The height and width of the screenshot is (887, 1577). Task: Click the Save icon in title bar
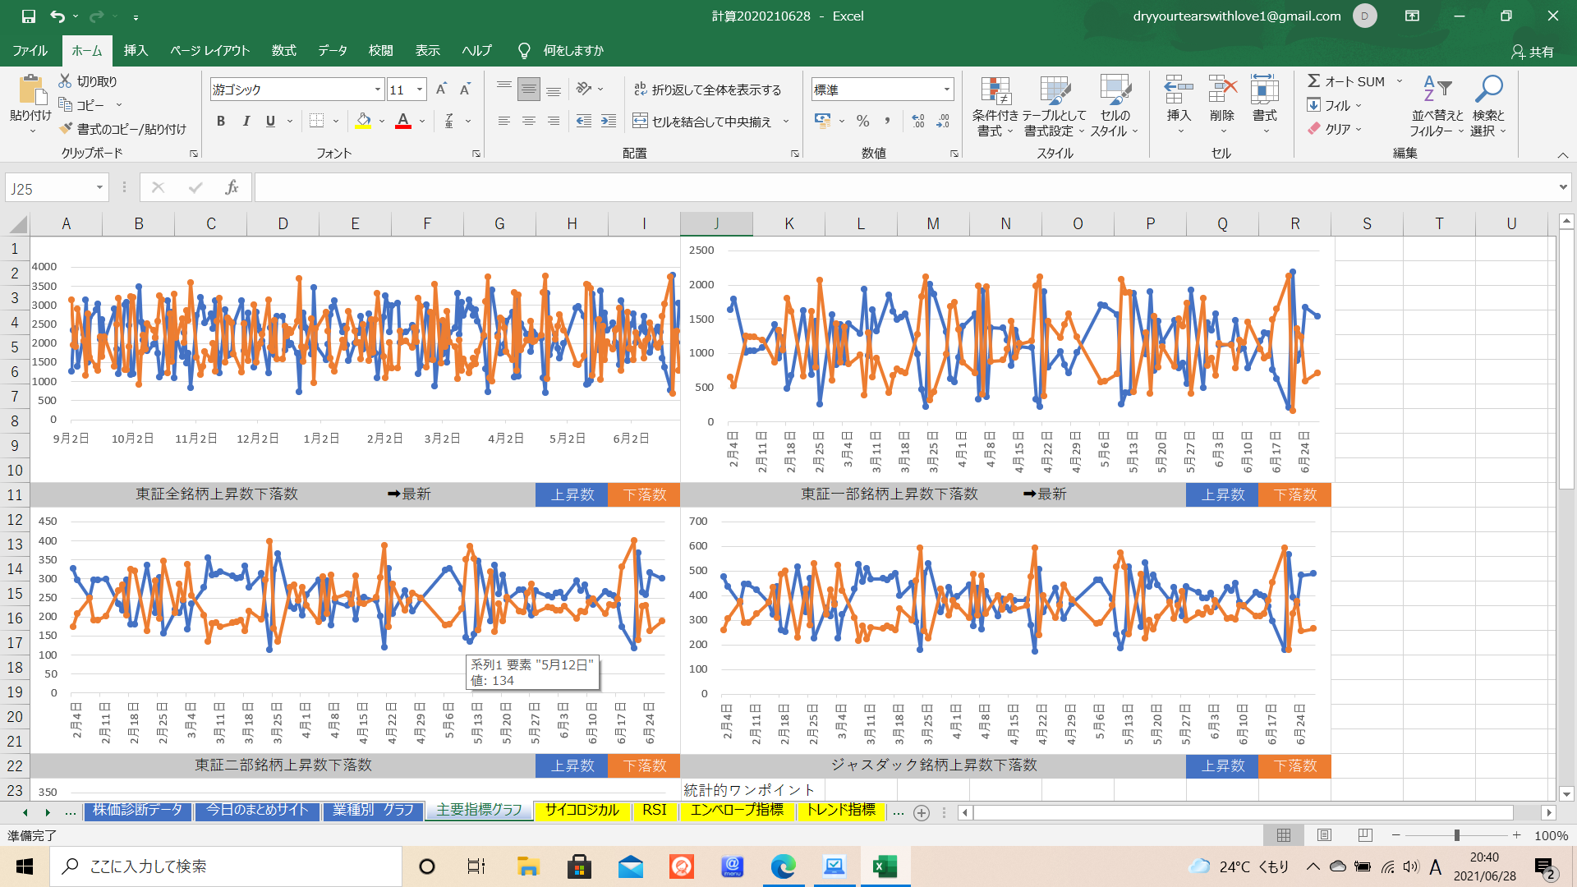[x=29, y=16]
